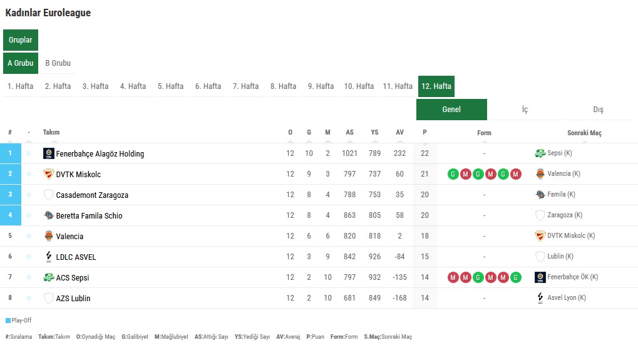The width and height of the screenshot is (638, 350).
Task: Show the Dış (away) standings tab
Action: click(598, 110)
